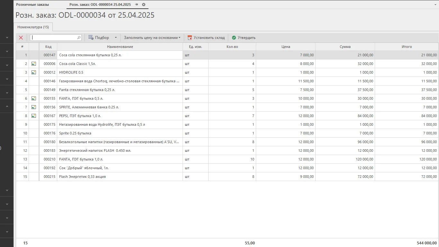Click the red X delete row icon

coord(21,38)
